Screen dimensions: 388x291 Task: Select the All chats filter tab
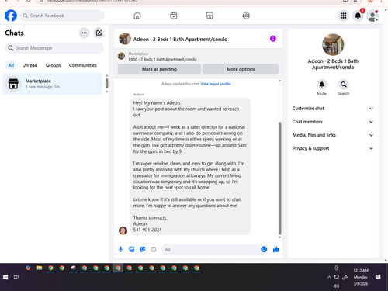click(11, 65)
